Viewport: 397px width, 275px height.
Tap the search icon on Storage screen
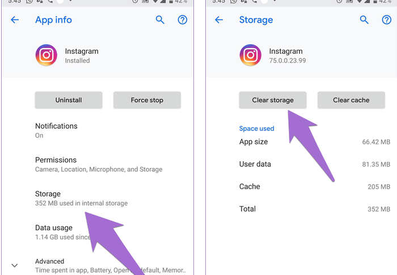[364, 20]
